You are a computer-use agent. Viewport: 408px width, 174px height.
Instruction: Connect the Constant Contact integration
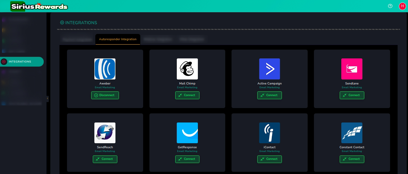352,159
